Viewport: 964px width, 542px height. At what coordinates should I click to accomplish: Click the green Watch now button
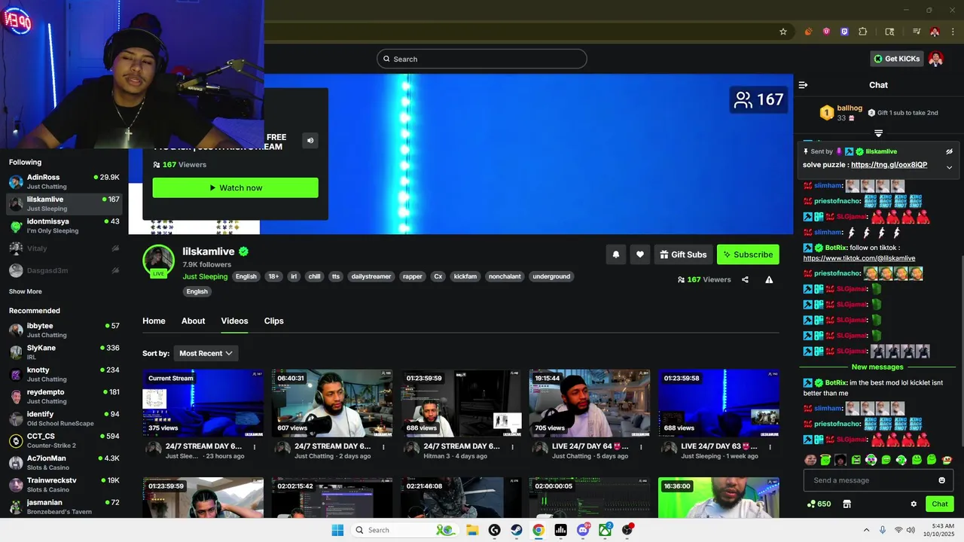pyautogui.click(x=235, y=187)
